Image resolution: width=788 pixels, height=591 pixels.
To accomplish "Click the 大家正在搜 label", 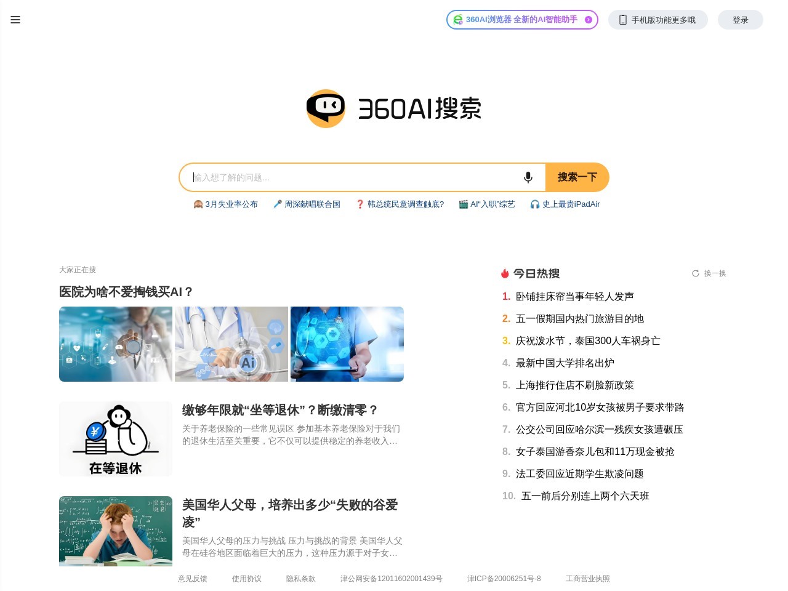I will (x=78, y=270).
